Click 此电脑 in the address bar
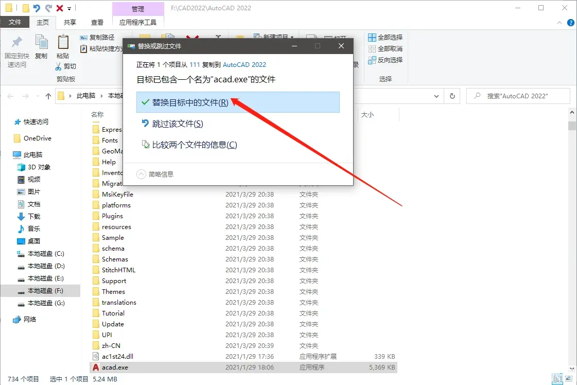The image size is (577, 385). (86, 96)
